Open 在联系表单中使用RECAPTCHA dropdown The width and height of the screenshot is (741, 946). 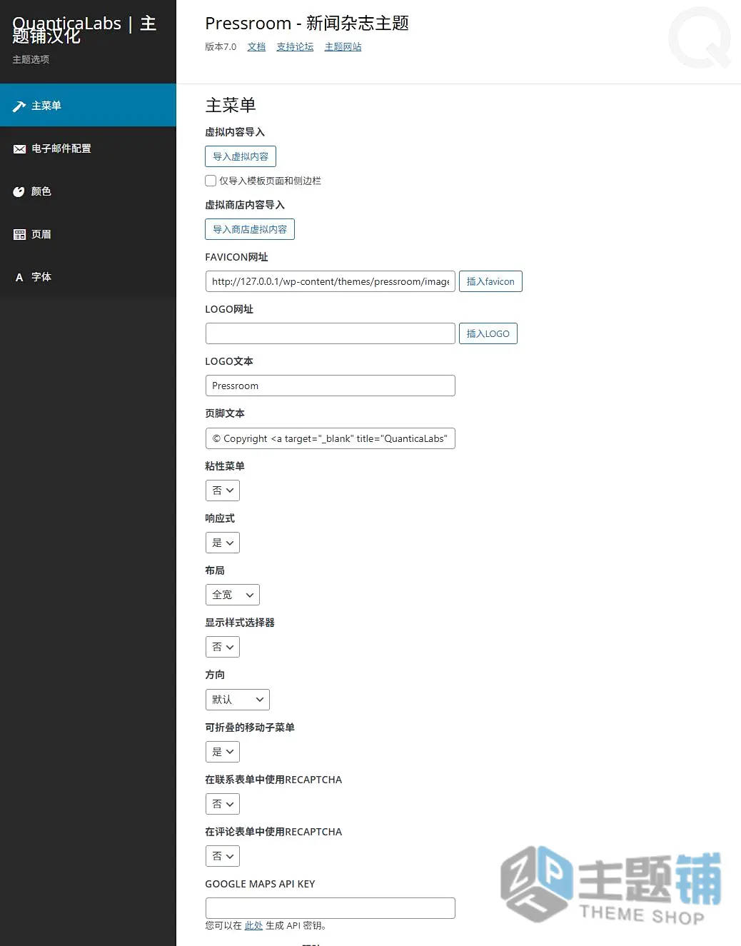tap(223, 804)
